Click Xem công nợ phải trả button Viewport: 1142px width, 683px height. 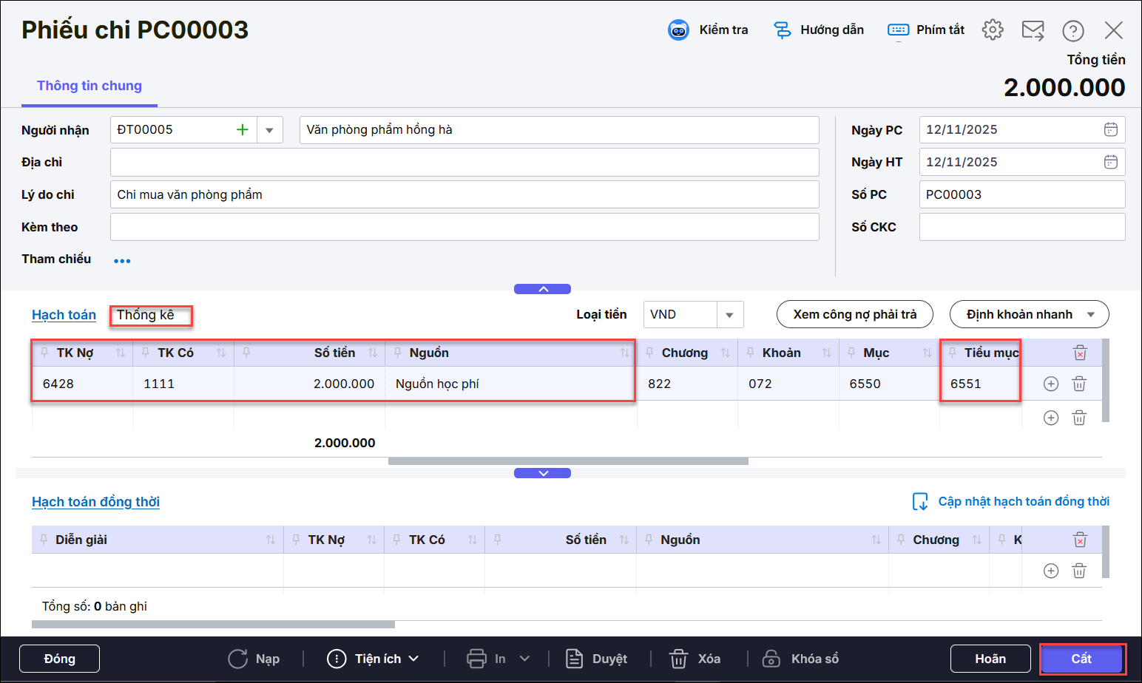tap(854, 314)
